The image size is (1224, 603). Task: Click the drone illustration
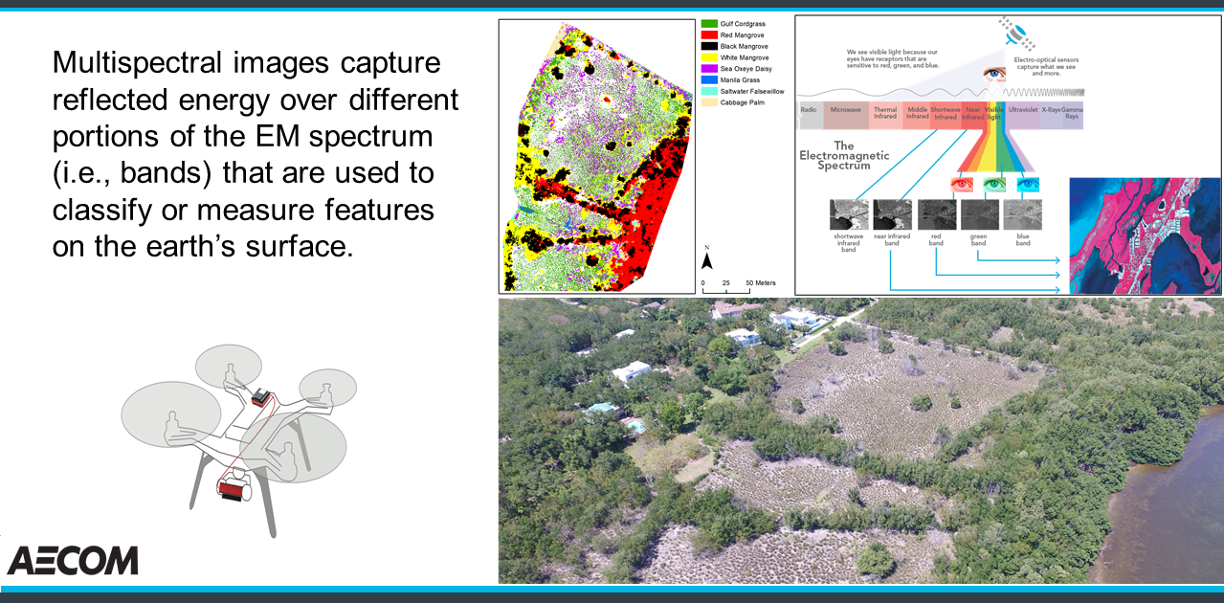coord(239,431)
